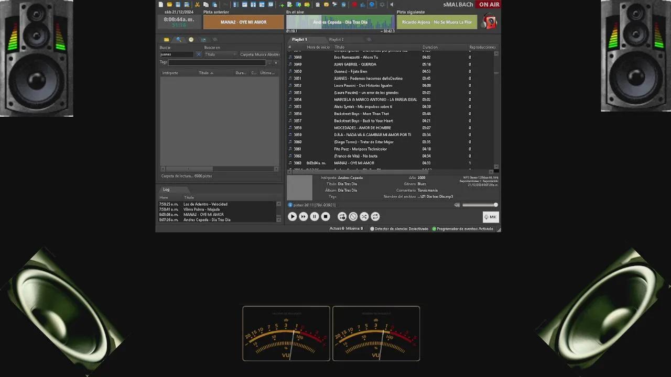Click the New playlist toolbar icon
The width and height of the screenshot is (671, 377).
click(161, 4)
